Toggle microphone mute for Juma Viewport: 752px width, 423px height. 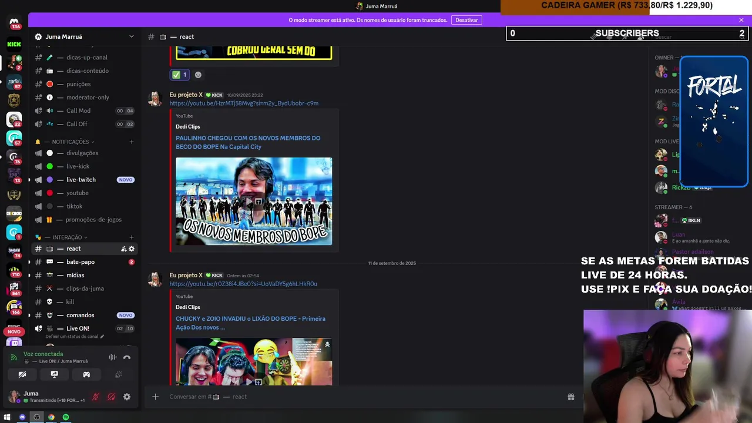click(96, 397)
